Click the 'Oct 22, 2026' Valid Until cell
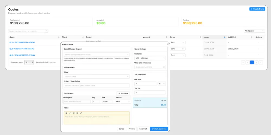 pos(233,49)
